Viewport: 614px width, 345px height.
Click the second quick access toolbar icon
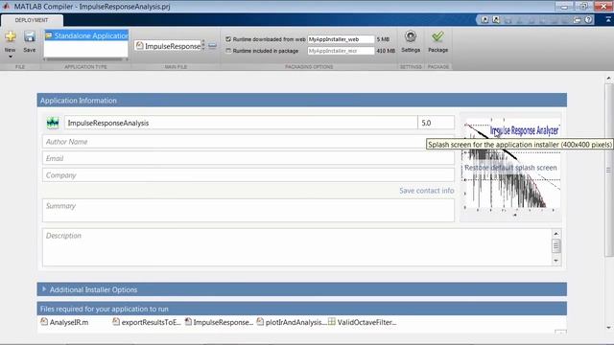coord(496,19)
